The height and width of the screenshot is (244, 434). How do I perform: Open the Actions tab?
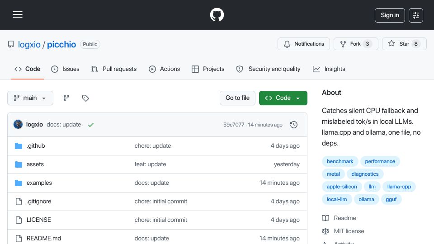point(165,69)
